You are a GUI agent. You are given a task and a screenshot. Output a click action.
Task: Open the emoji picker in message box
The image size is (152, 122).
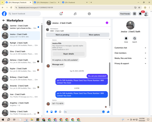click(x=103, y=112)
